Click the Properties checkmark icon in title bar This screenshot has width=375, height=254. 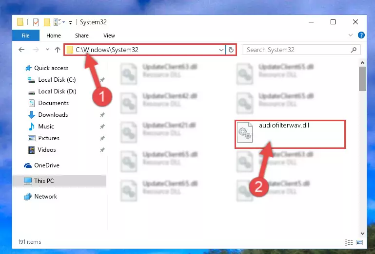pos(36,22)
